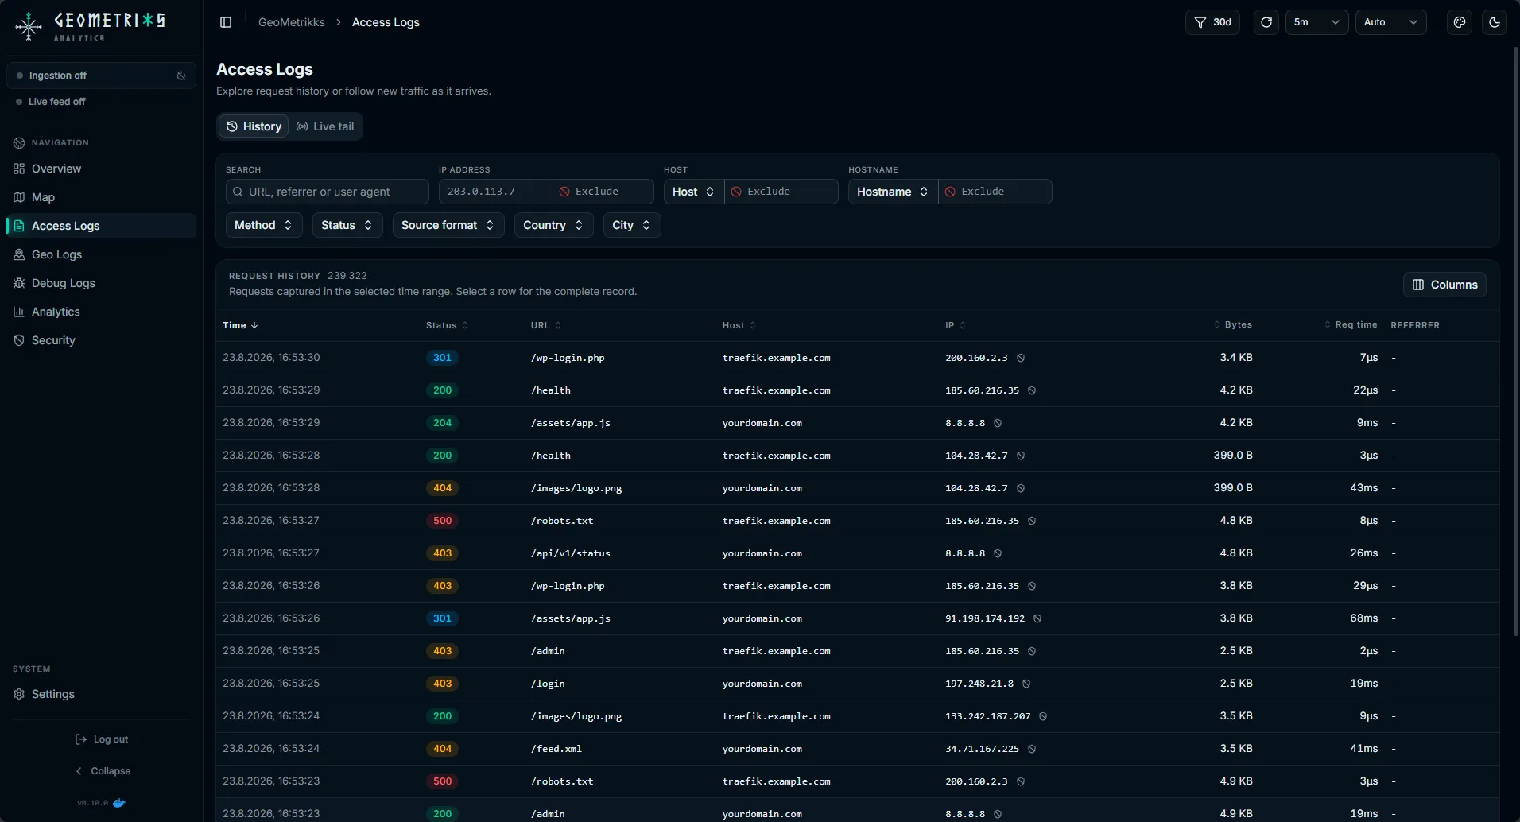Screen dimensions: 1520x822
Task: Sort by the Req time column
Action: tap(1351, 325)
